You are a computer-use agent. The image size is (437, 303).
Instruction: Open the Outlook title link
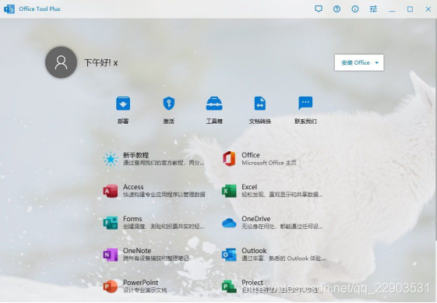(x=254, y=250)
